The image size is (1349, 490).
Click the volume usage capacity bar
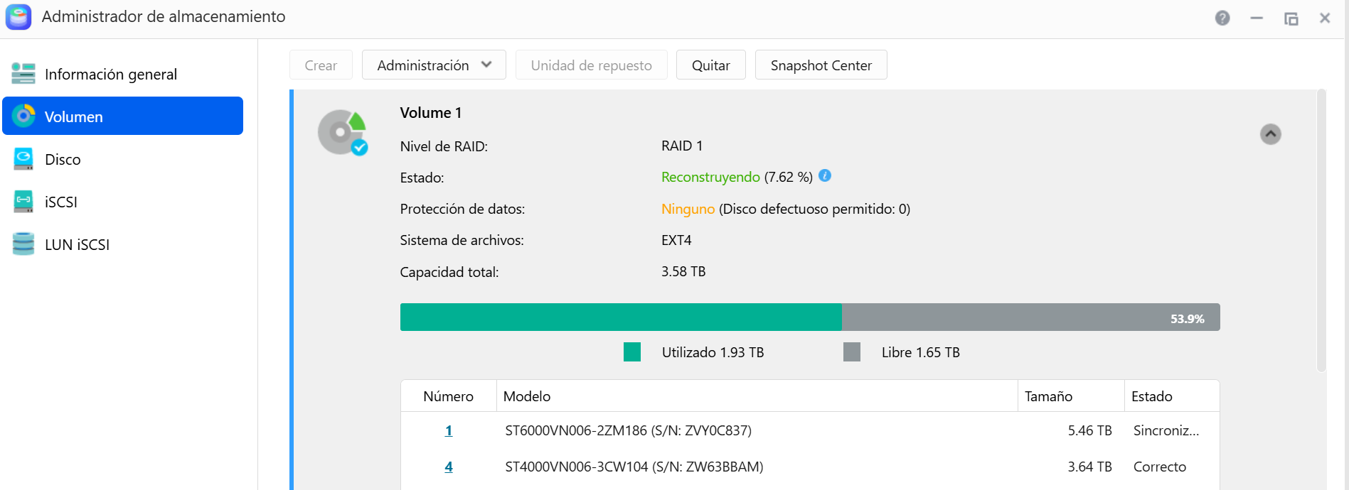click(x=809, y=317)
